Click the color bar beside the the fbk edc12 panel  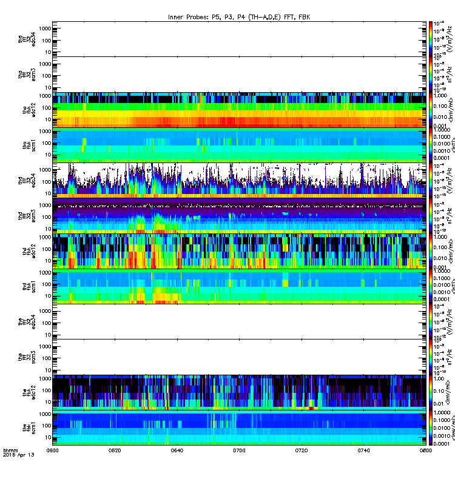(x=430, y=392)
